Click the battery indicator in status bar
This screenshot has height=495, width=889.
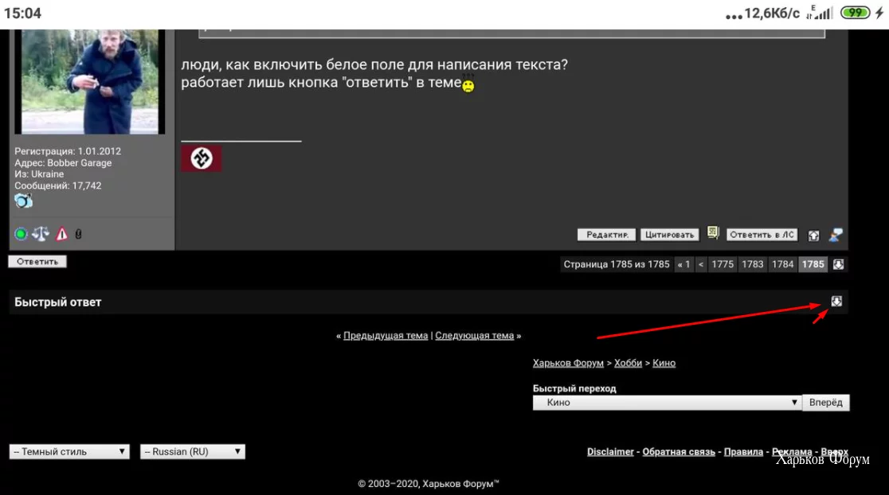[x=855, y=13]
